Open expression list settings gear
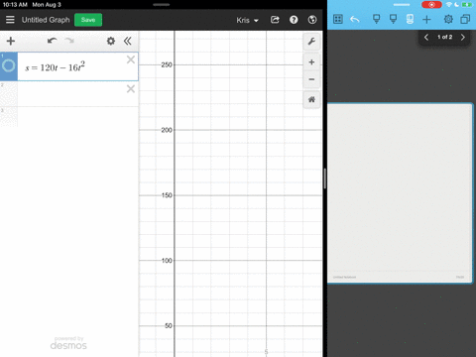This screenshot has height=357, width=476. [x=111, y=41]
